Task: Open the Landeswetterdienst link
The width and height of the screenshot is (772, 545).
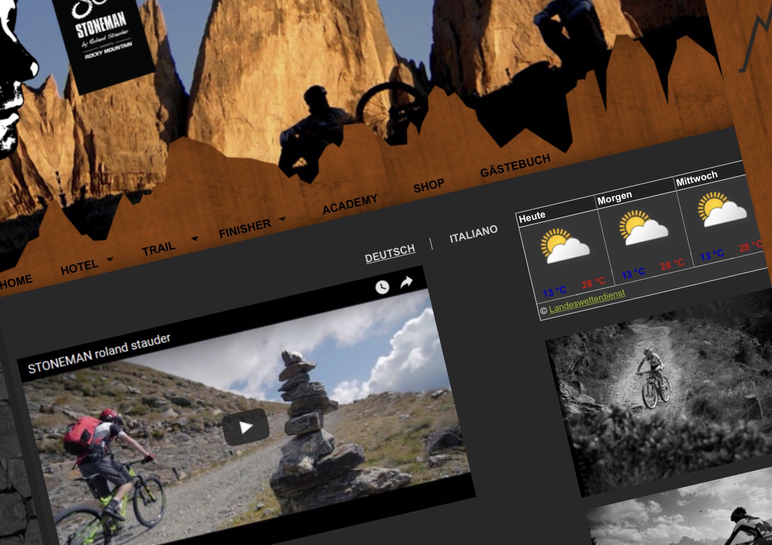Action: tap(586, 301)
